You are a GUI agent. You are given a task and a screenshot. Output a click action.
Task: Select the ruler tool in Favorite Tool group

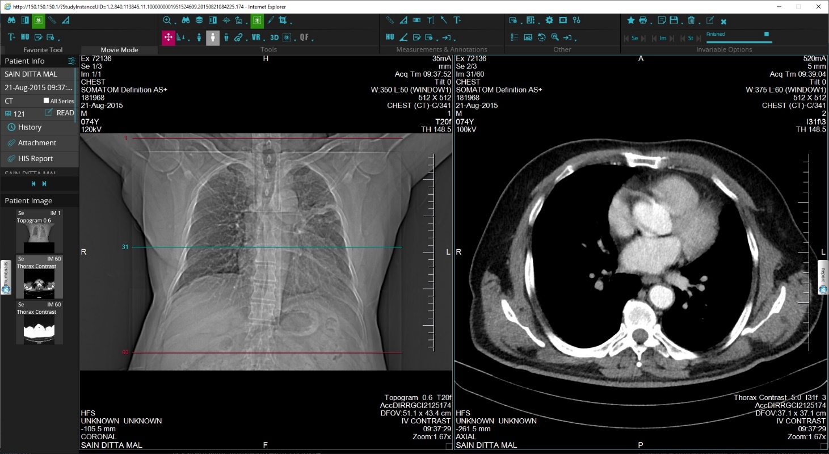pyautogui.click(x=52, y=20)
